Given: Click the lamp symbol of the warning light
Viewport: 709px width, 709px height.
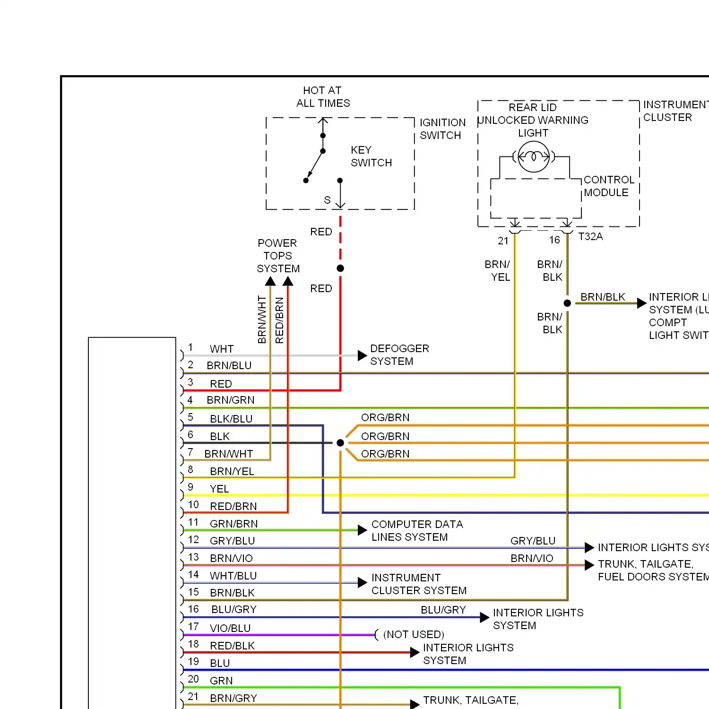Looking at the screenshot, I should coord(534,156).
